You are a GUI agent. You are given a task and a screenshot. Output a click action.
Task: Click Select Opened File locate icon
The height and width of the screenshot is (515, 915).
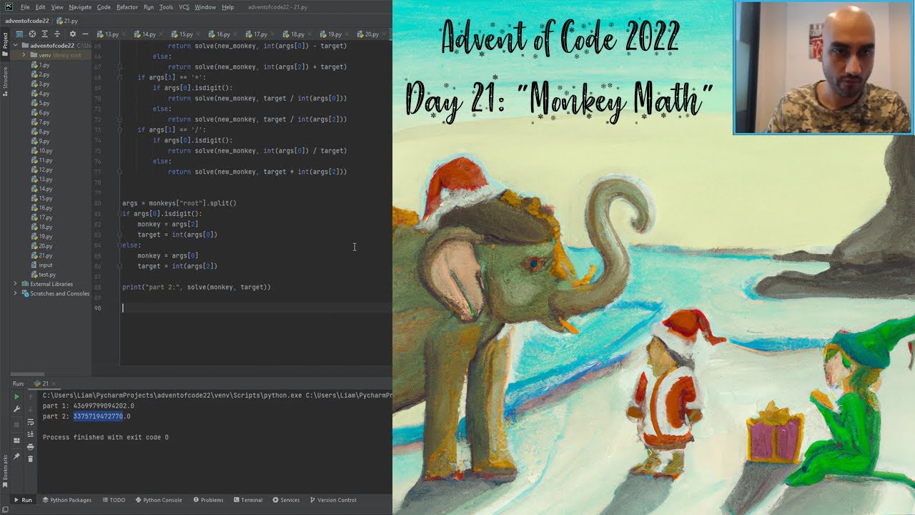pos(32,34)
